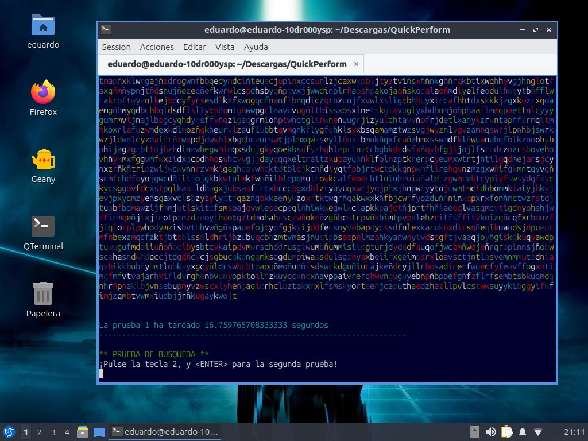Switch to workspace 4
Image resolution: width=588 pixels, height=441 pixels.
pyautogui.click(x=67, y=432)
